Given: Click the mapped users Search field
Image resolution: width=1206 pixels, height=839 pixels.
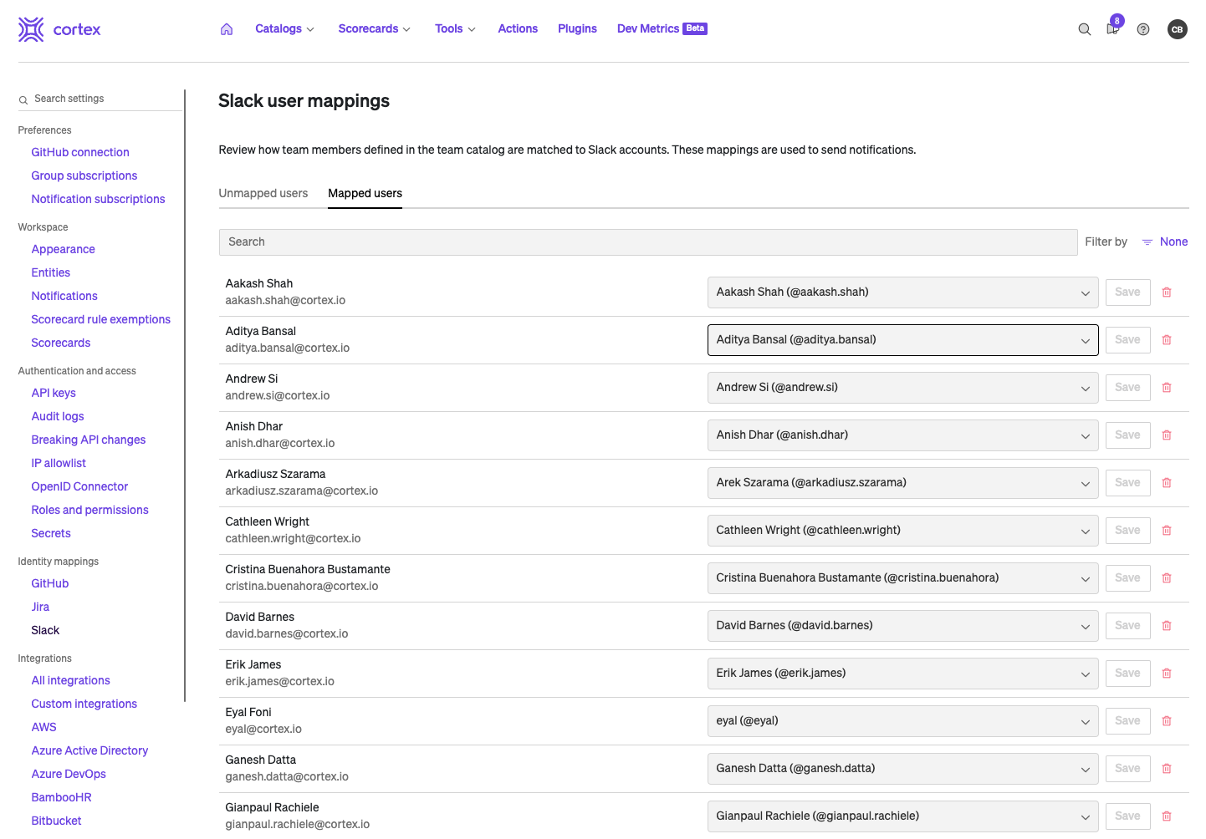Looking at the screenshot, I should pos(647,242).
